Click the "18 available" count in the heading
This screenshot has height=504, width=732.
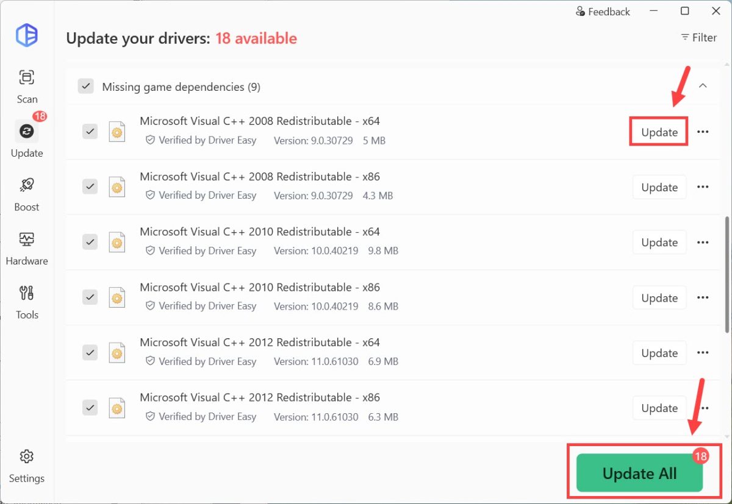(256, 38)
